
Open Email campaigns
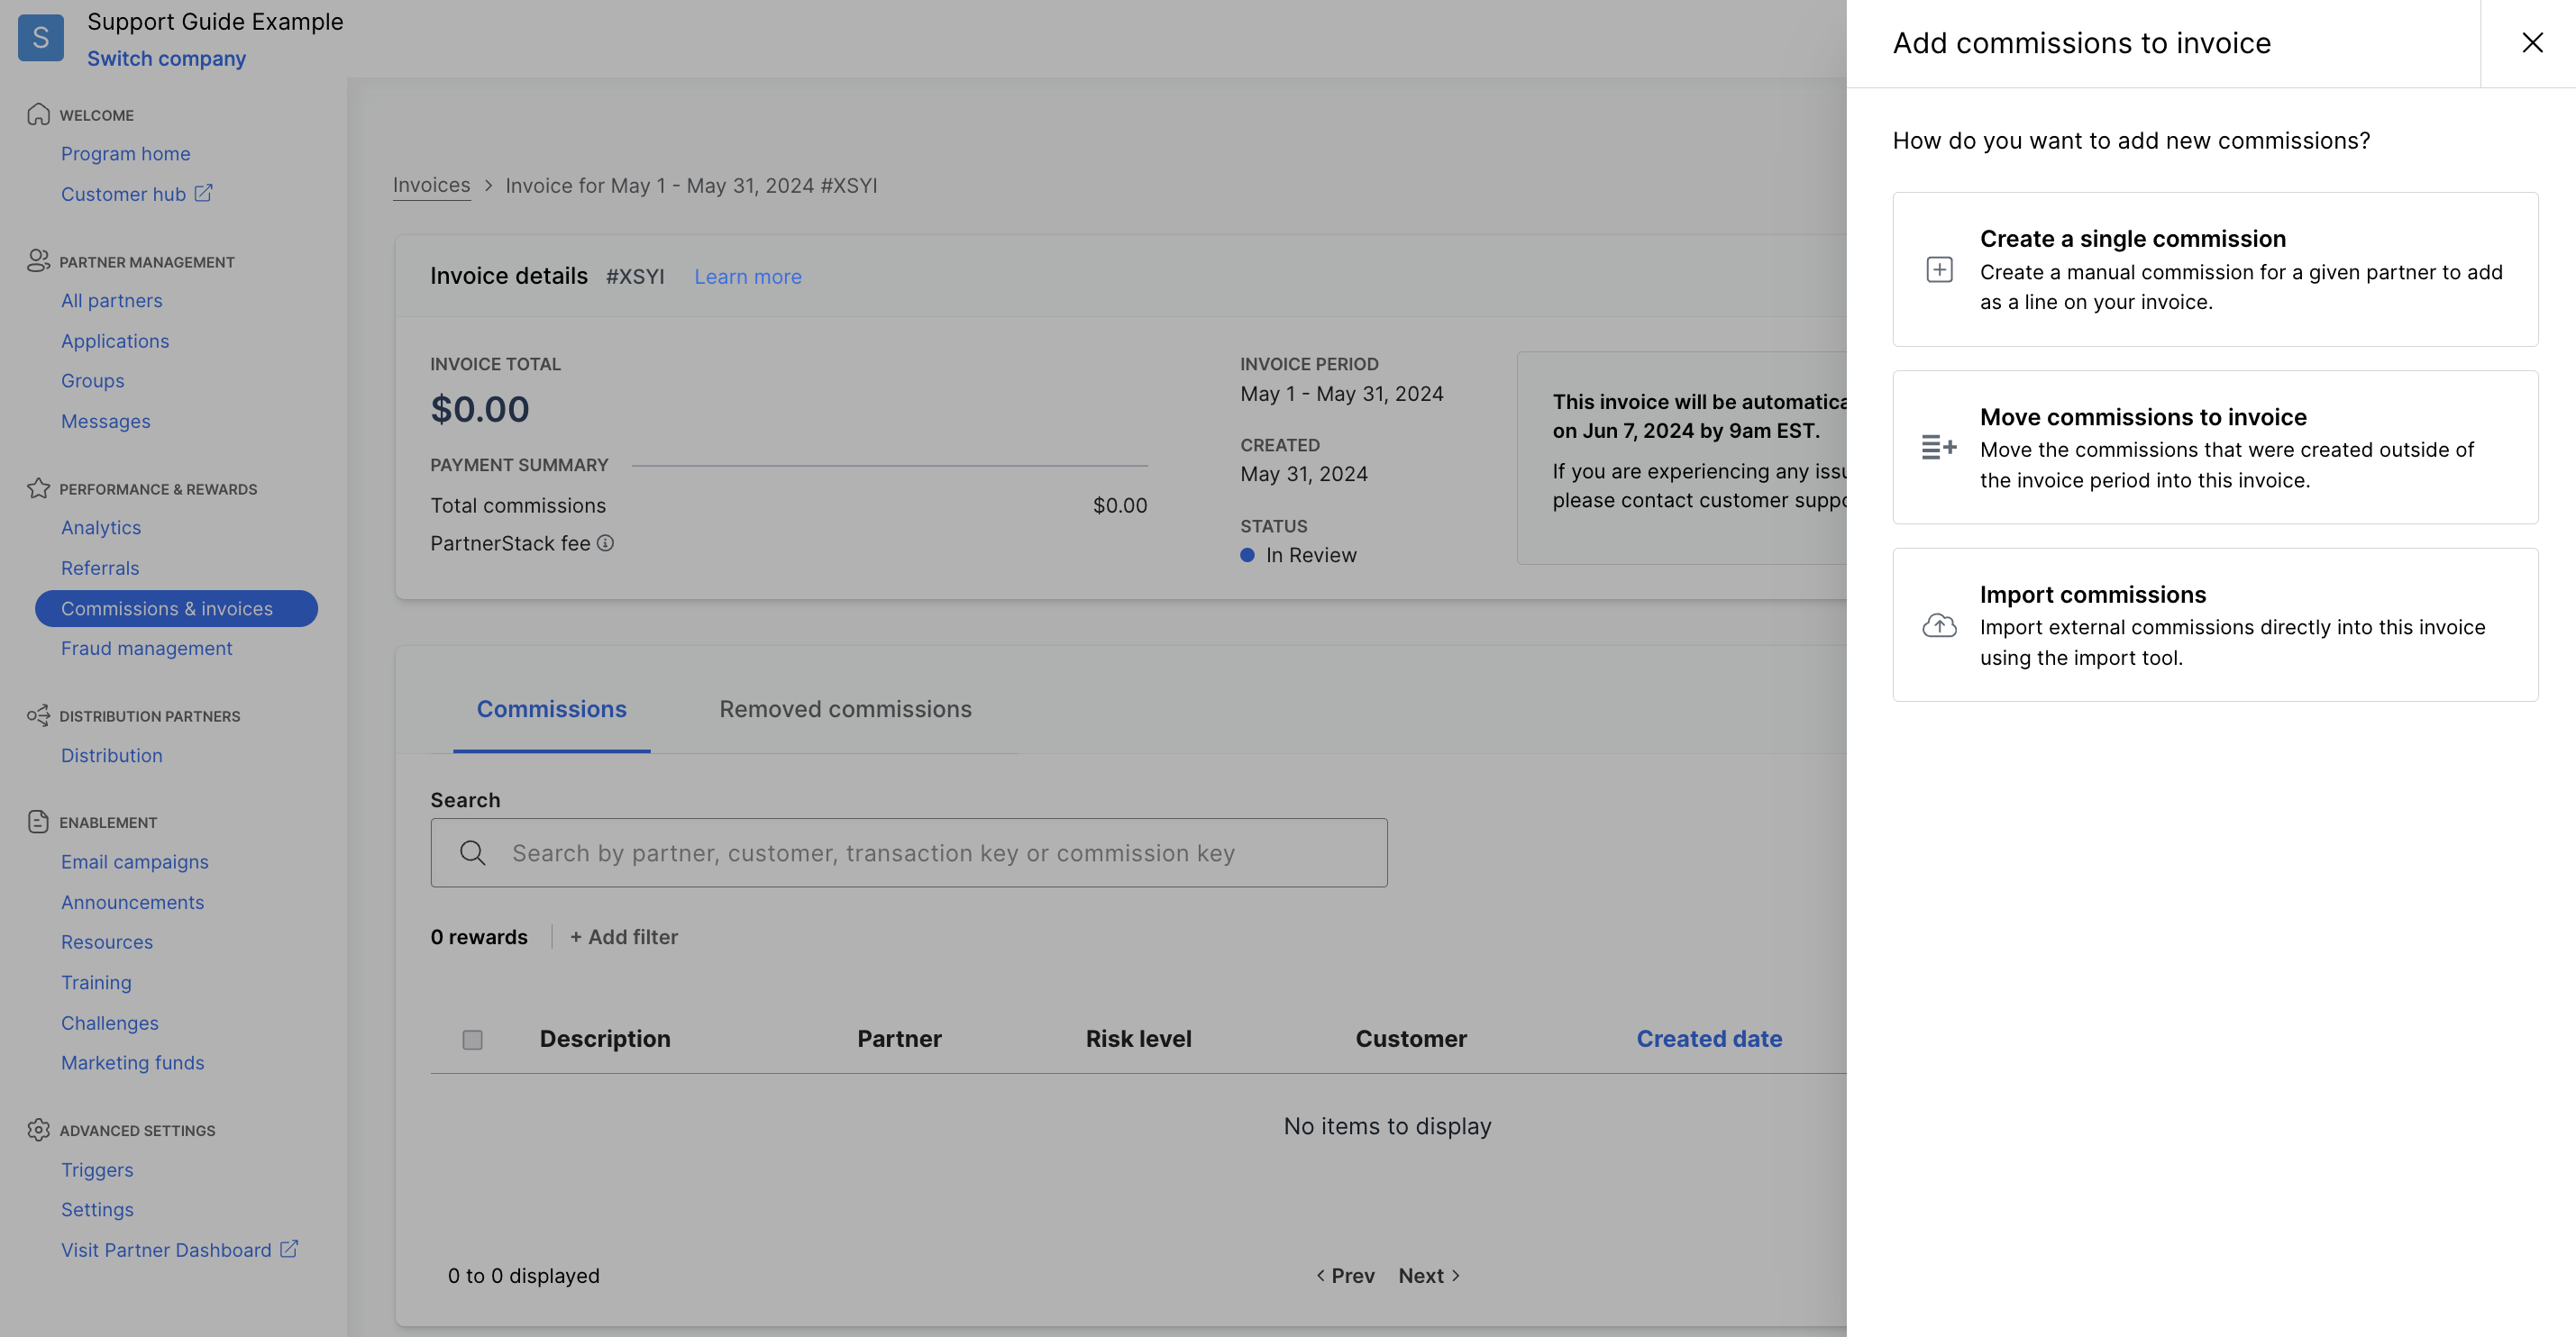point(134,861)
